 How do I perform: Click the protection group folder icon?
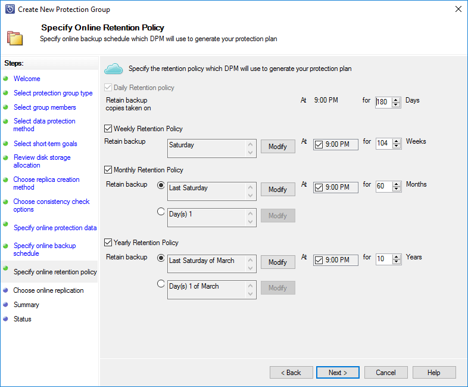15,38
